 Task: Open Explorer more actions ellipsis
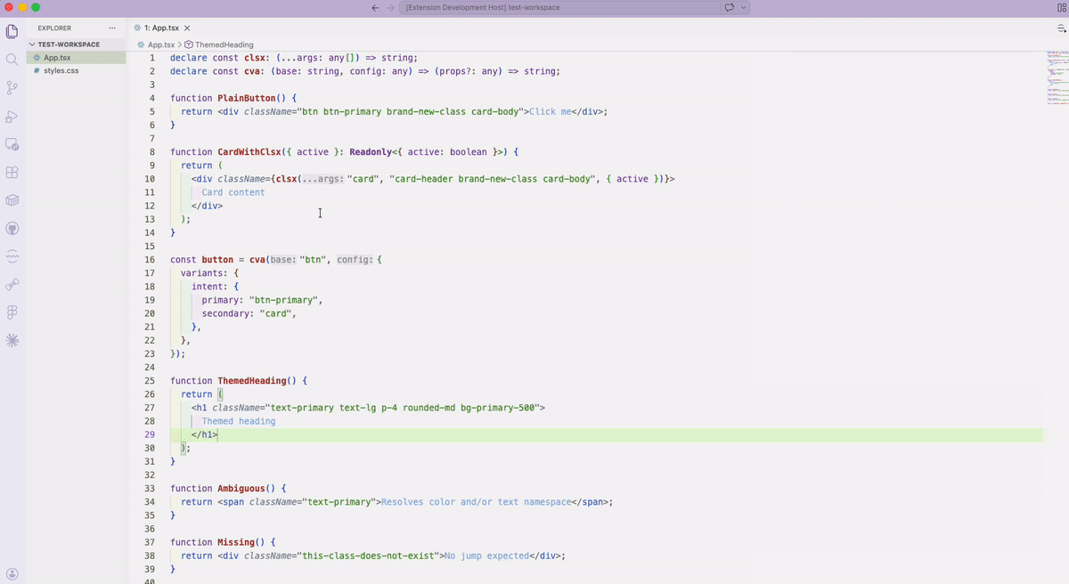111,28
